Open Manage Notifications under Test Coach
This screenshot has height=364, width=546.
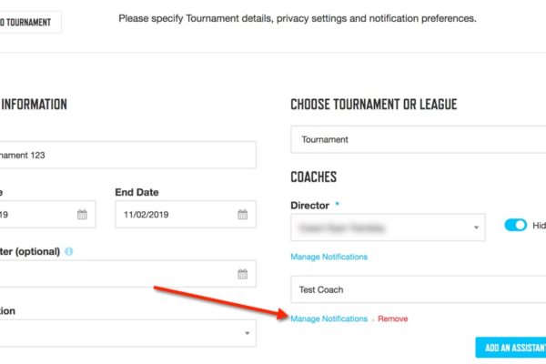click(329, 318)
